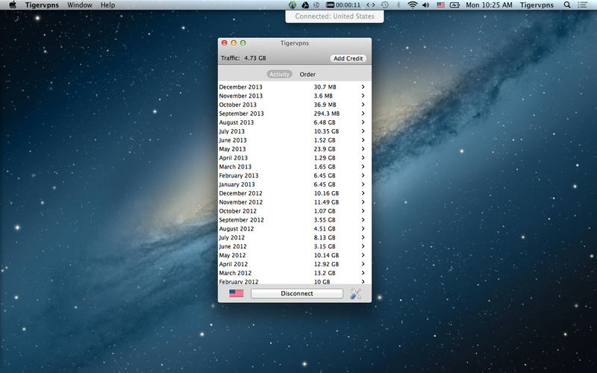Expand November 2013 activity details
Image resolution: width=597 pixels, height=373 pixels.
click(x=363, y=95)
